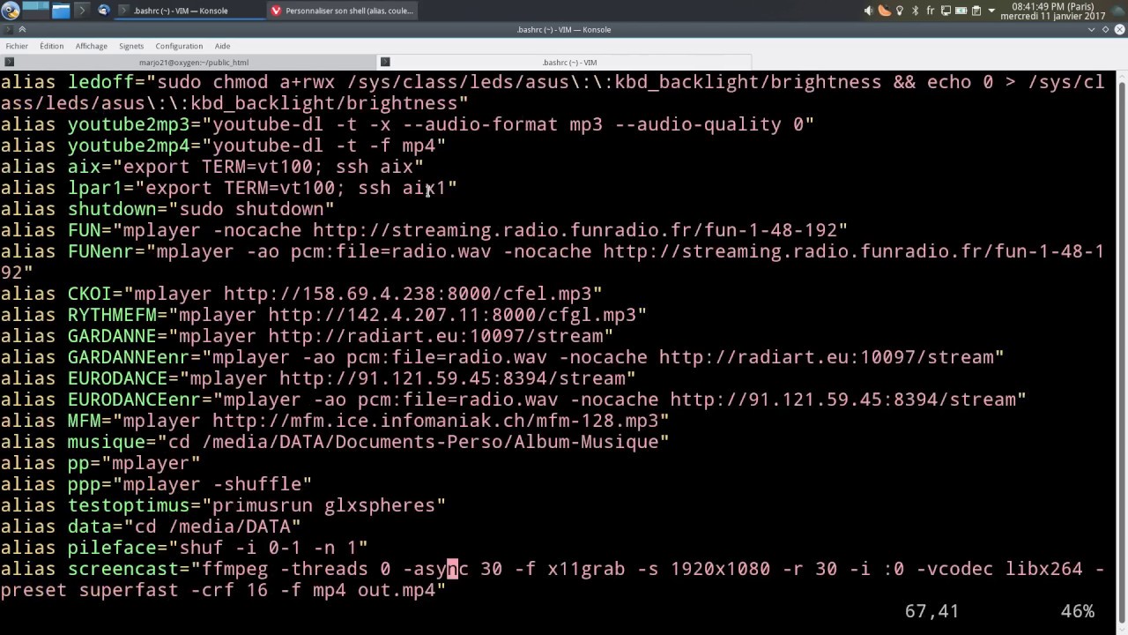Minimize the Konsole window
The image size is (1128, 635).
(x=1091, y=29)
